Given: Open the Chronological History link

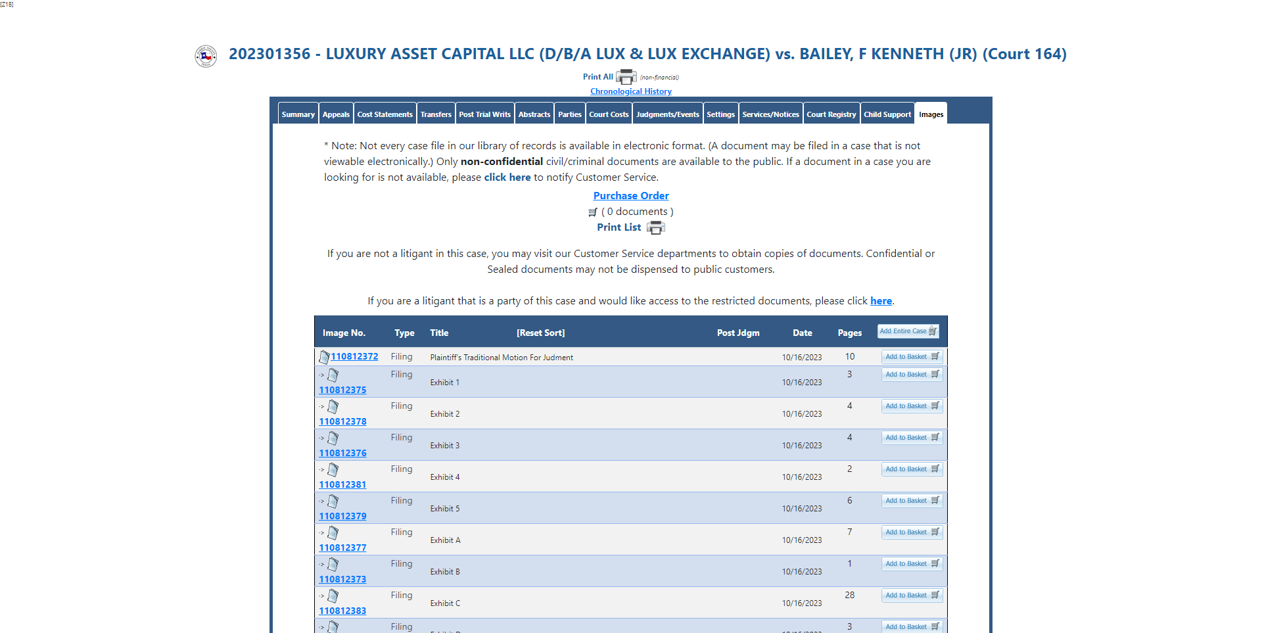Looking at the screenshot, I should click(x=631, y=91).
